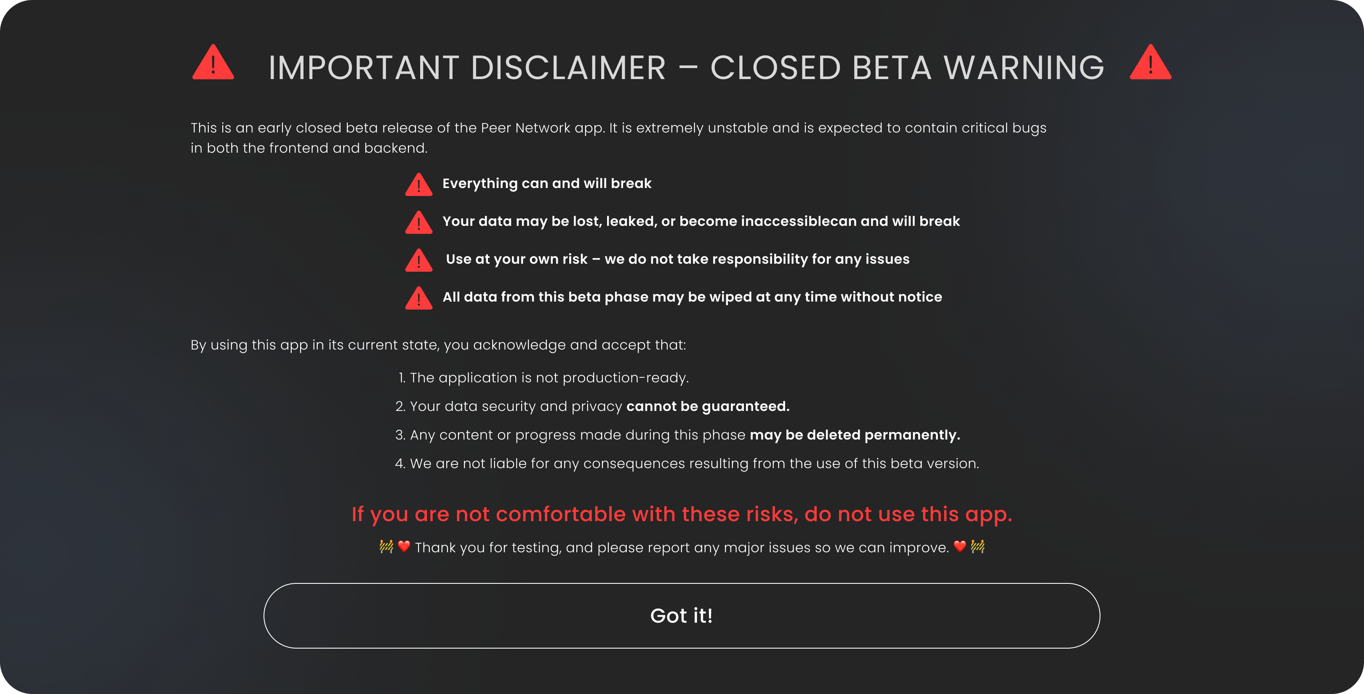Click the right red heart emoji
The width and height of the screenshot is (1364, 694).
[x=960, y=546]
